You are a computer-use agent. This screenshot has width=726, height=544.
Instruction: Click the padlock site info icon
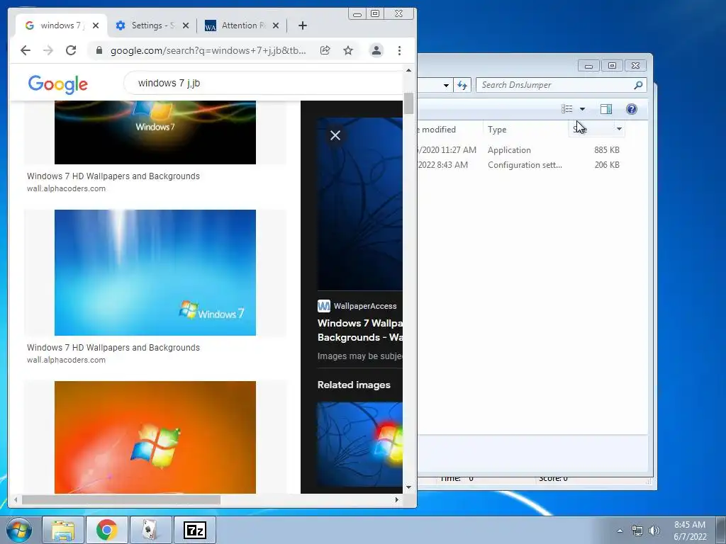(x=99, y=50)
